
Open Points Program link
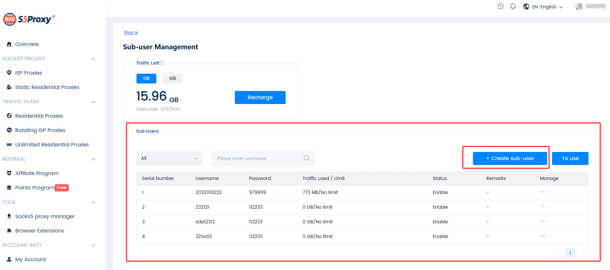point(35,187)
